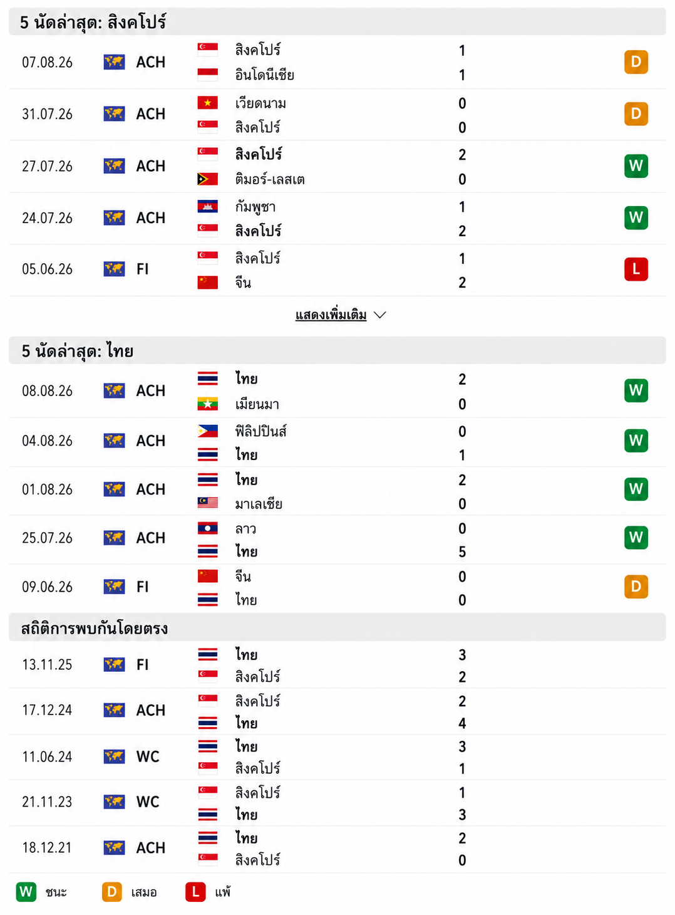
Task: Click the Laos flag icon
Action: point(207,528)
